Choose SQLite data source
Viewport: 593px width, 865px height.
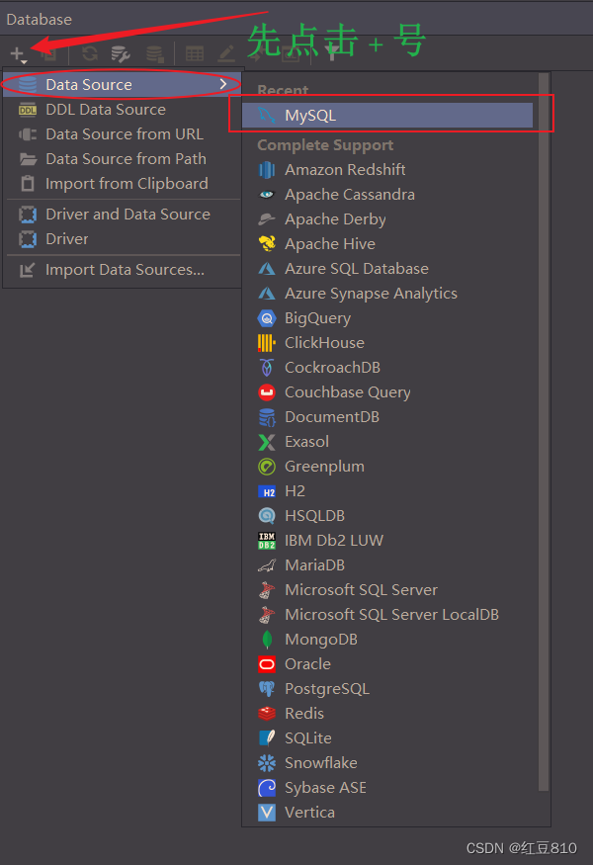389,738
